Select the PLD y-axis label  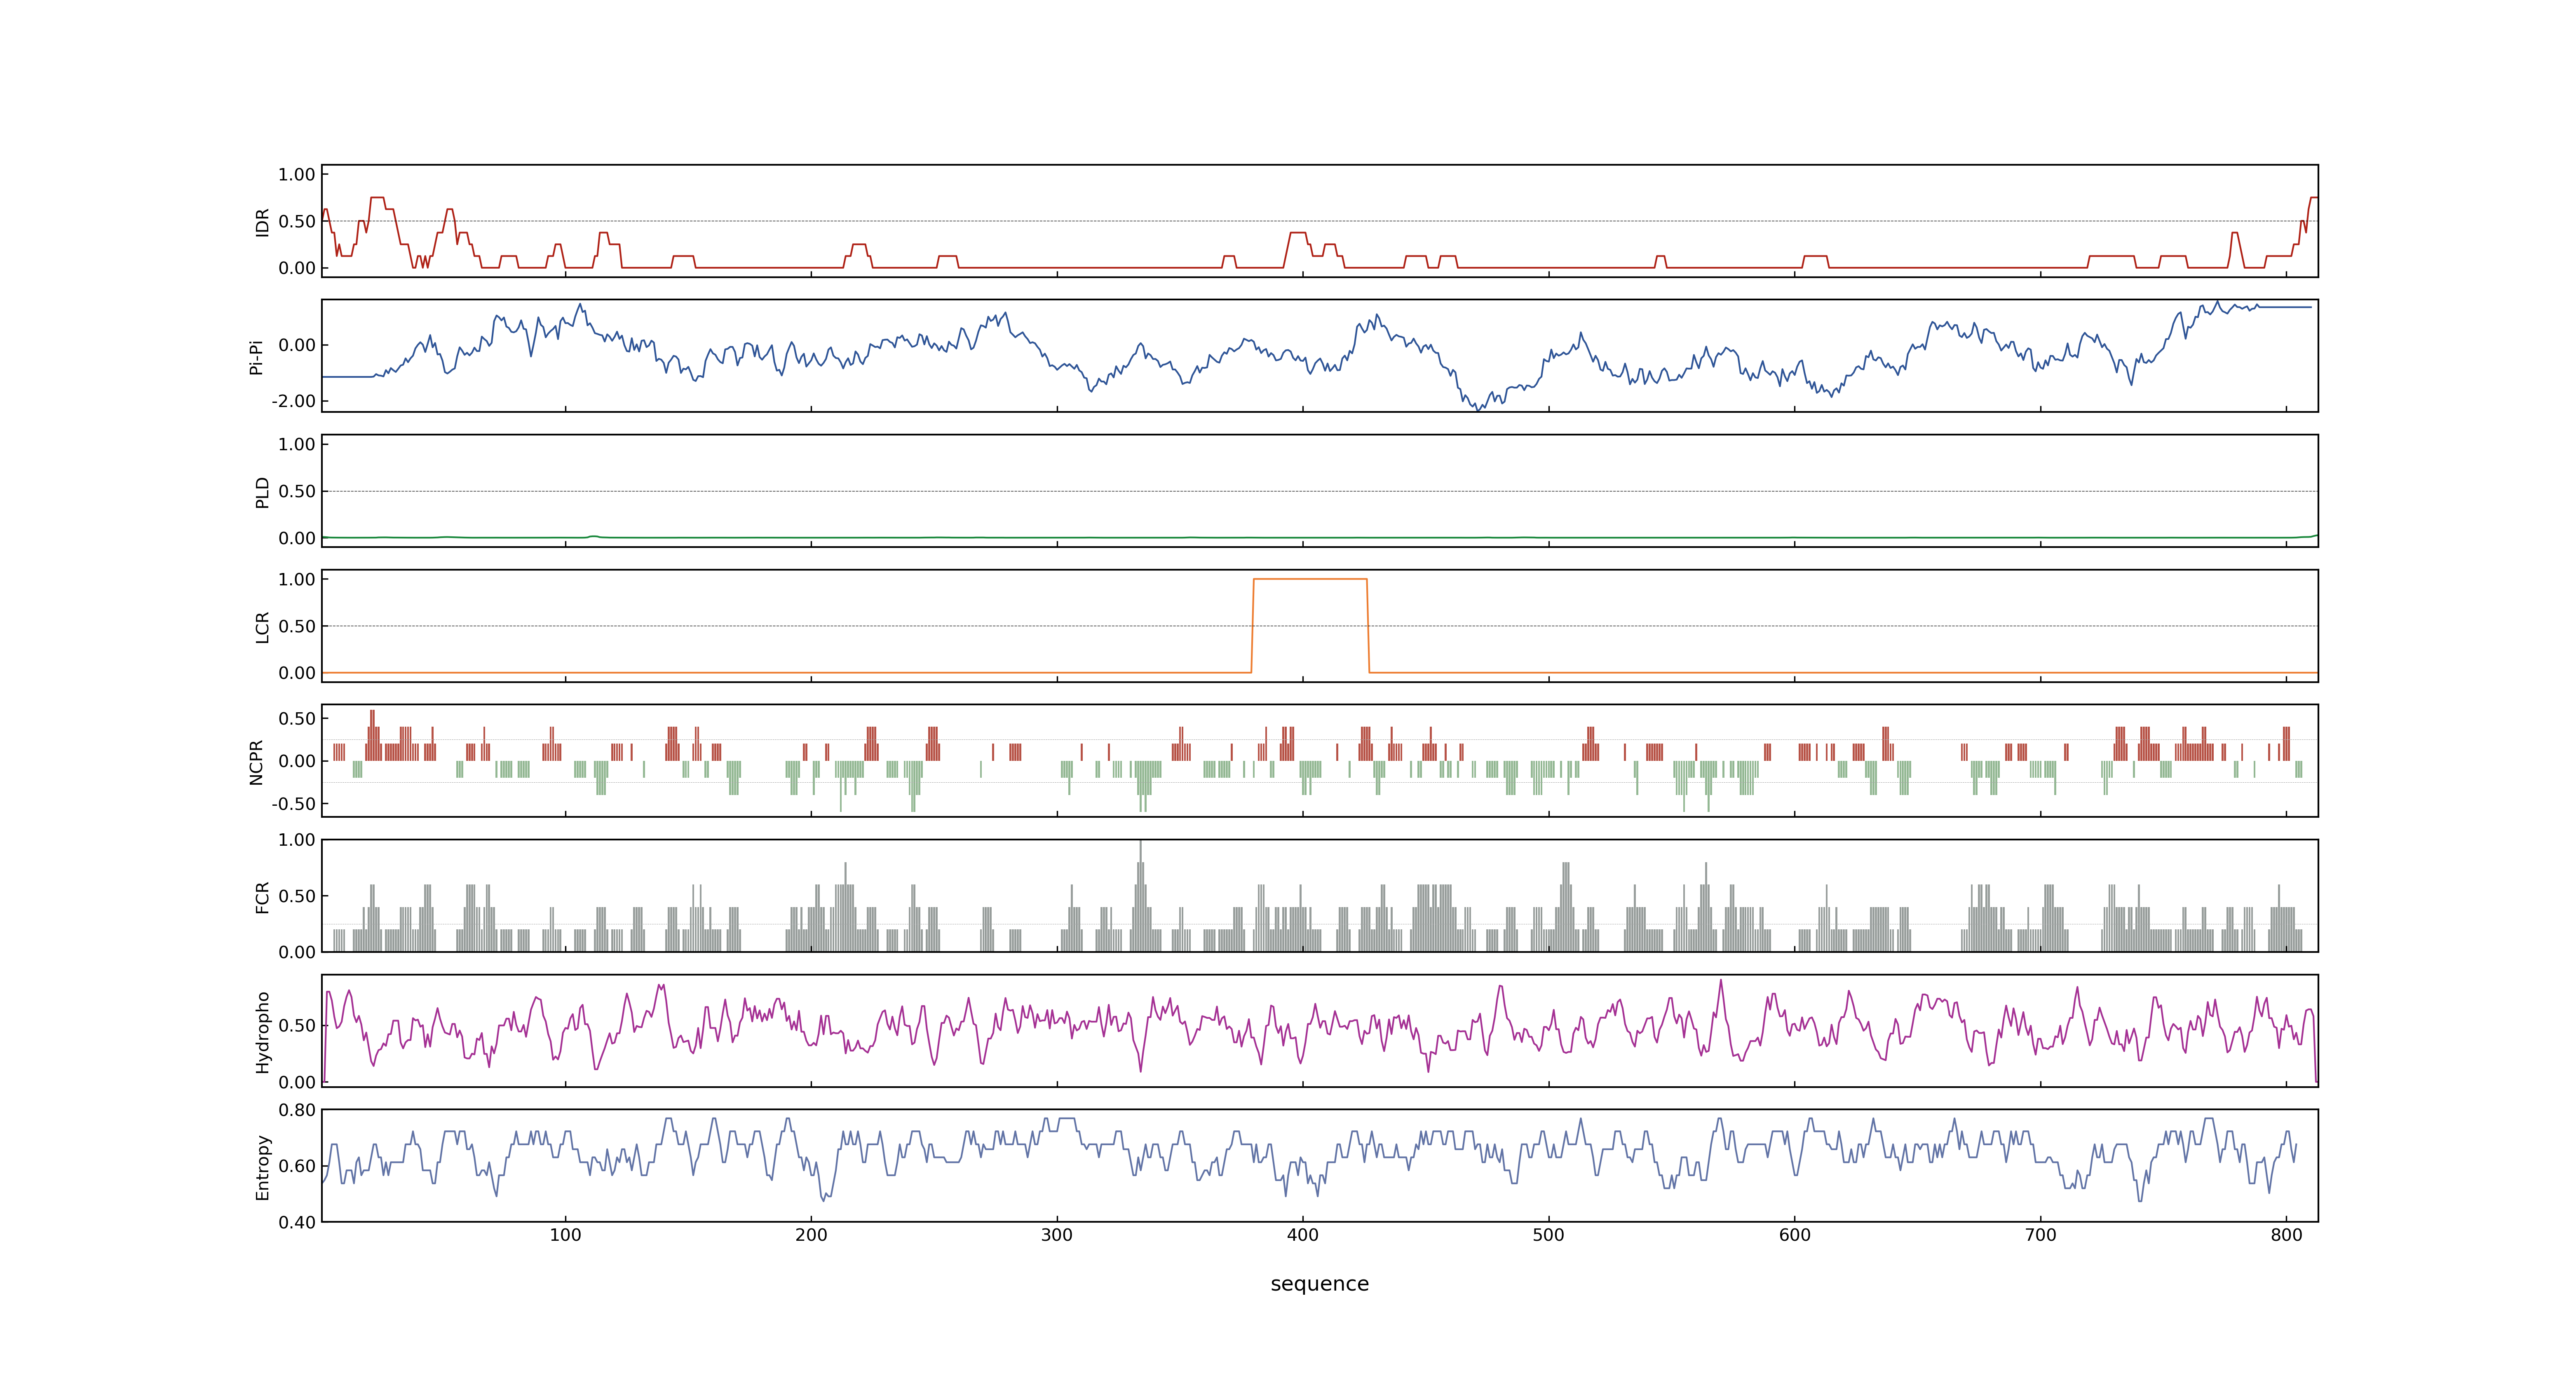click(x=263, y=491)
